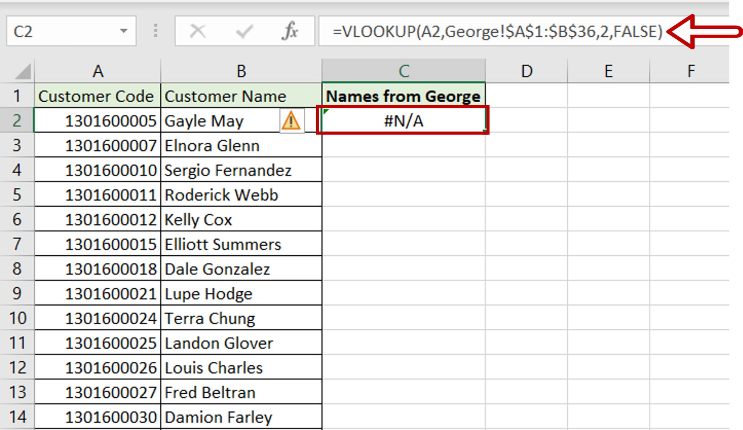Select the column C header
The width and height of the screenshot is (743, 430).
pyautogui.click(x=403, y=71)
